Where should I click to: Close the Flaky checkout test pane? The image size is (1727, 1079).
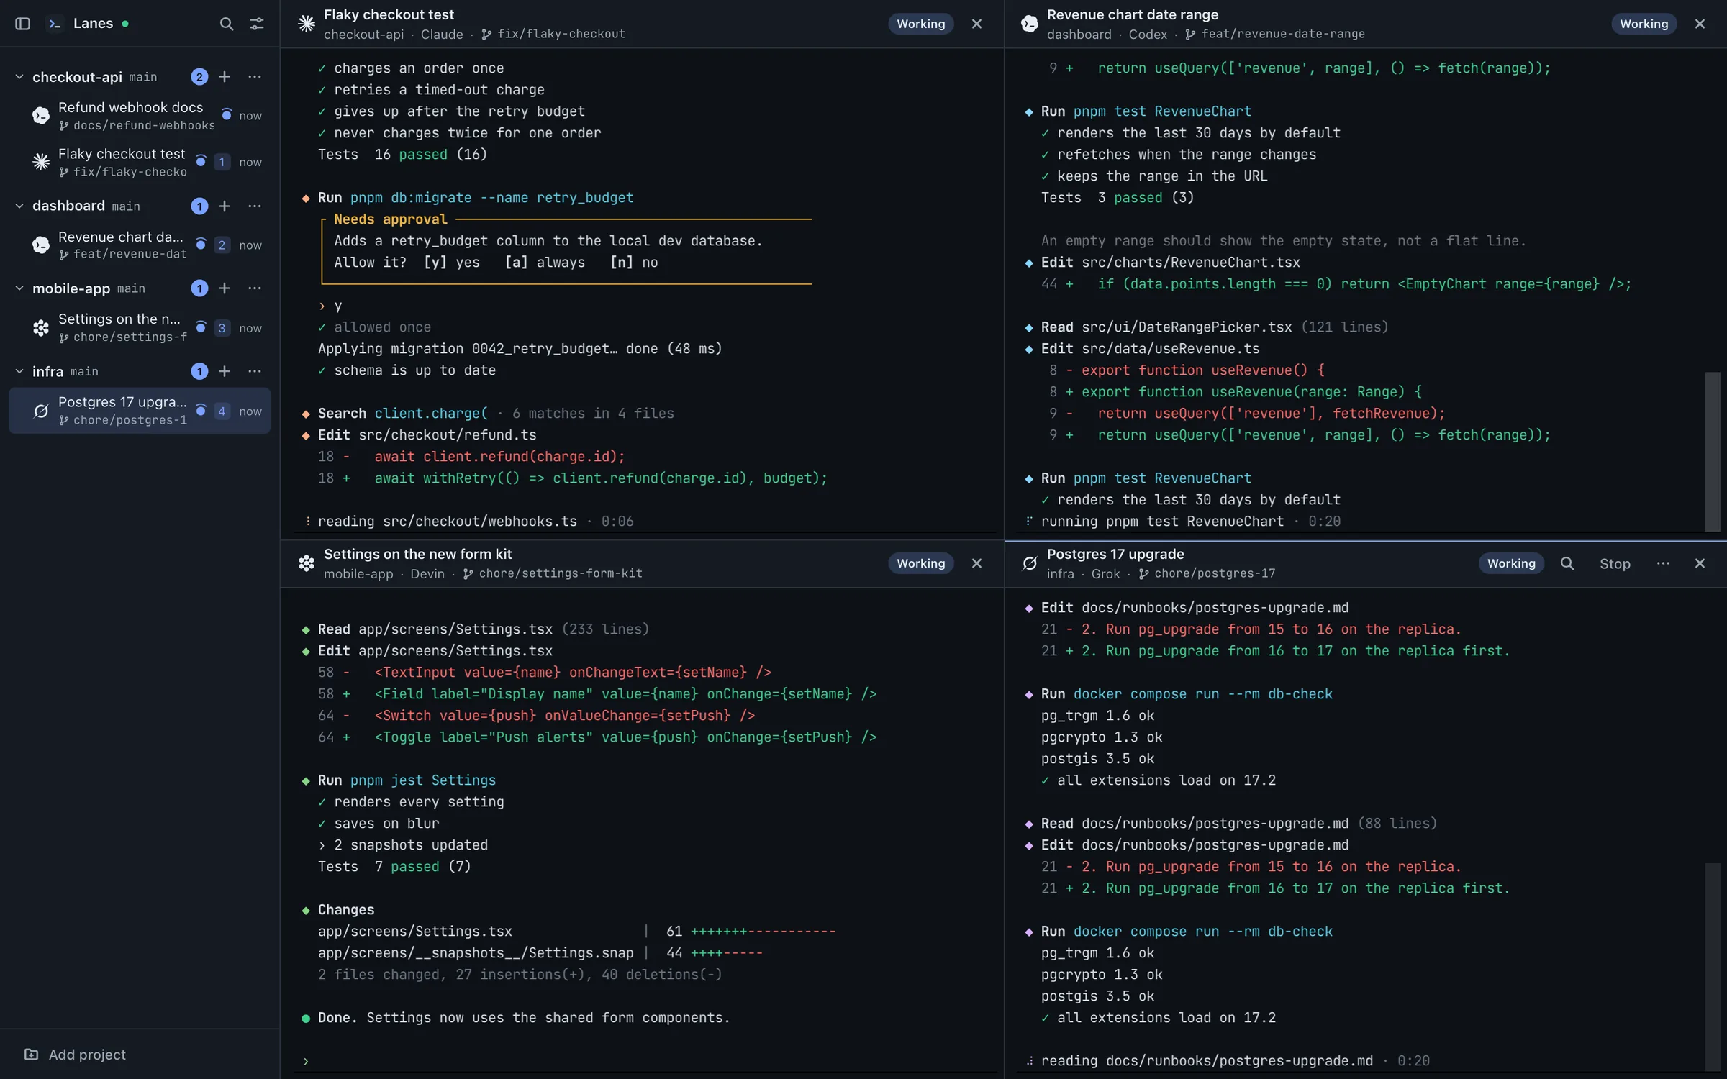click(976, 24)
